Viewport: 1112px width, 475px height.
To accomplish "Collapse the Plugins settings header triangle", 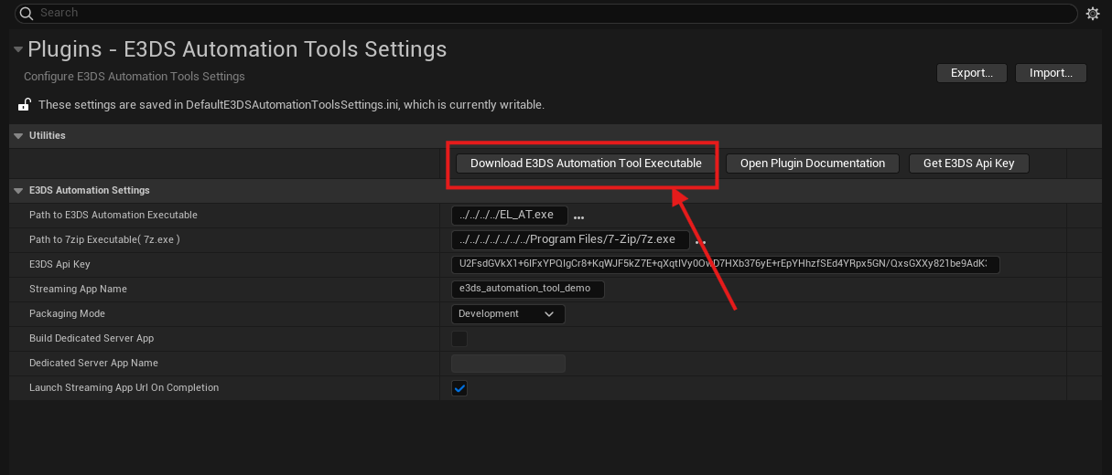I will [x=18, y=49].
